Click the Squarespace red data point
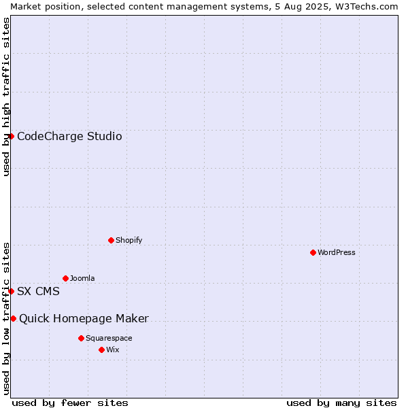 click(x=81, y=338)
